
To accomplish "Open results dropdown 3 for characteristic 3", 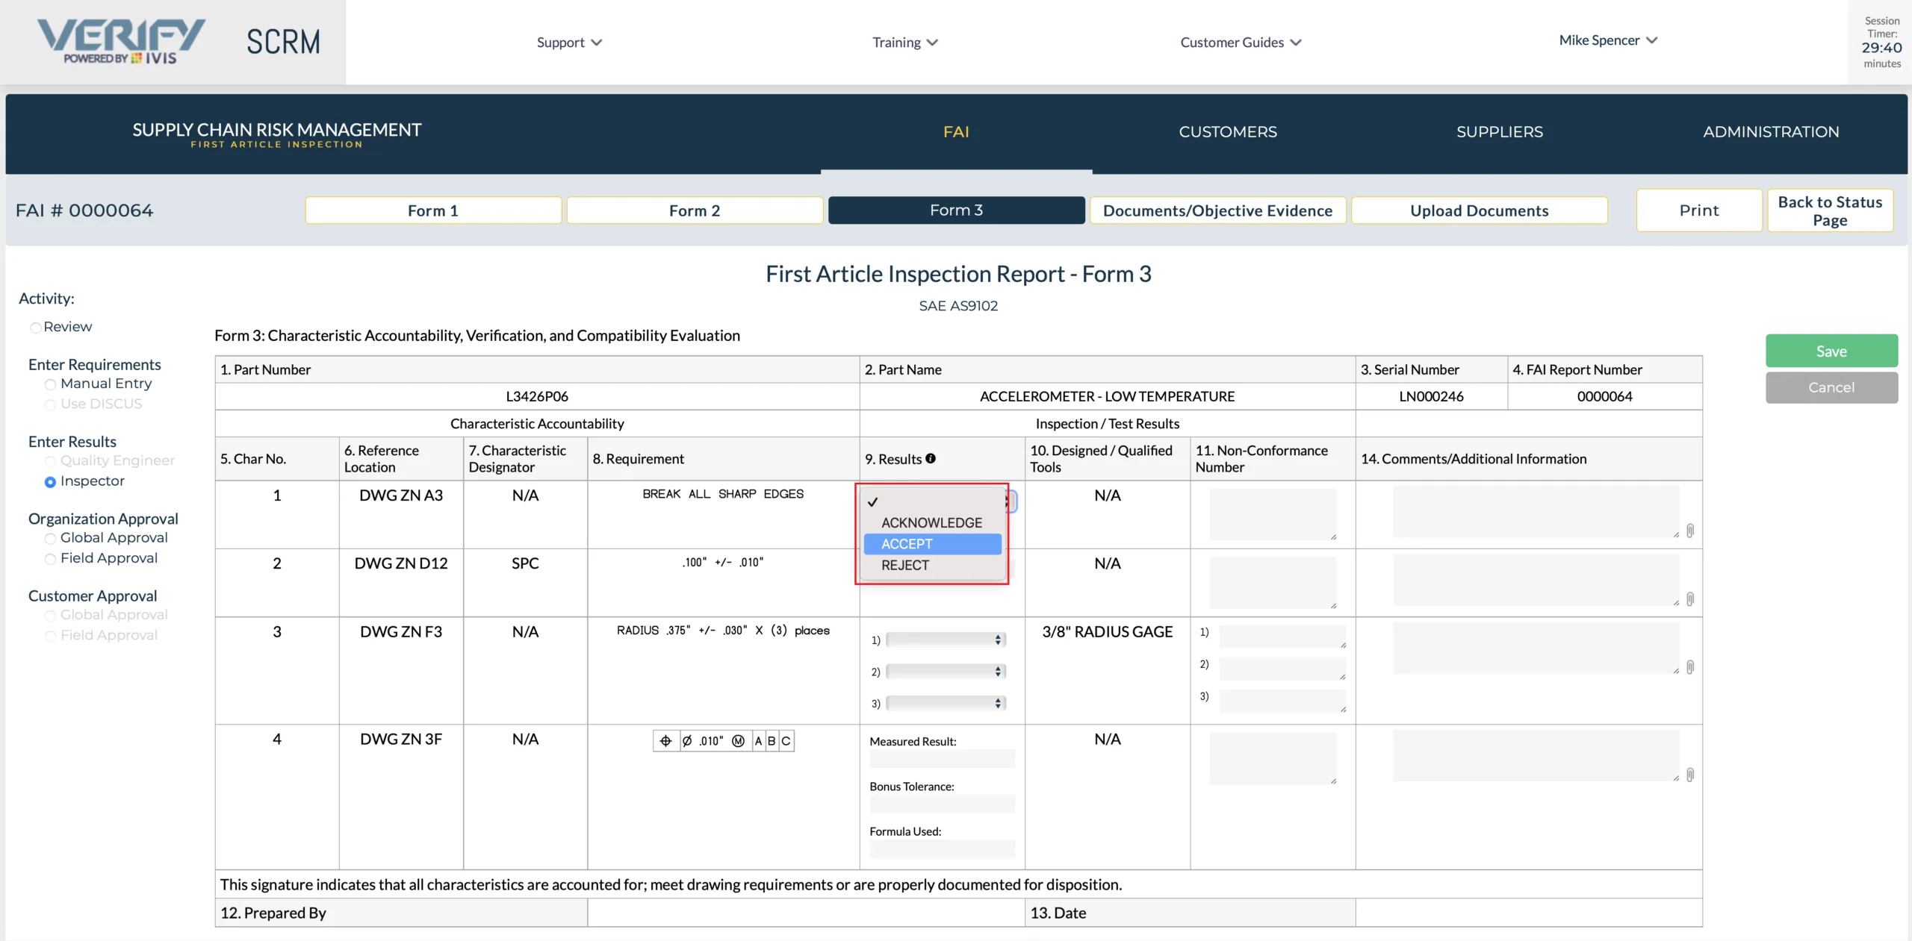I will click(946, 703).
